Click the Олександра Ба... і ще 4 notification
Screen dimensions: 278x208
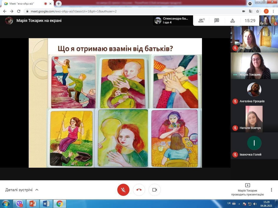(173, 21)
